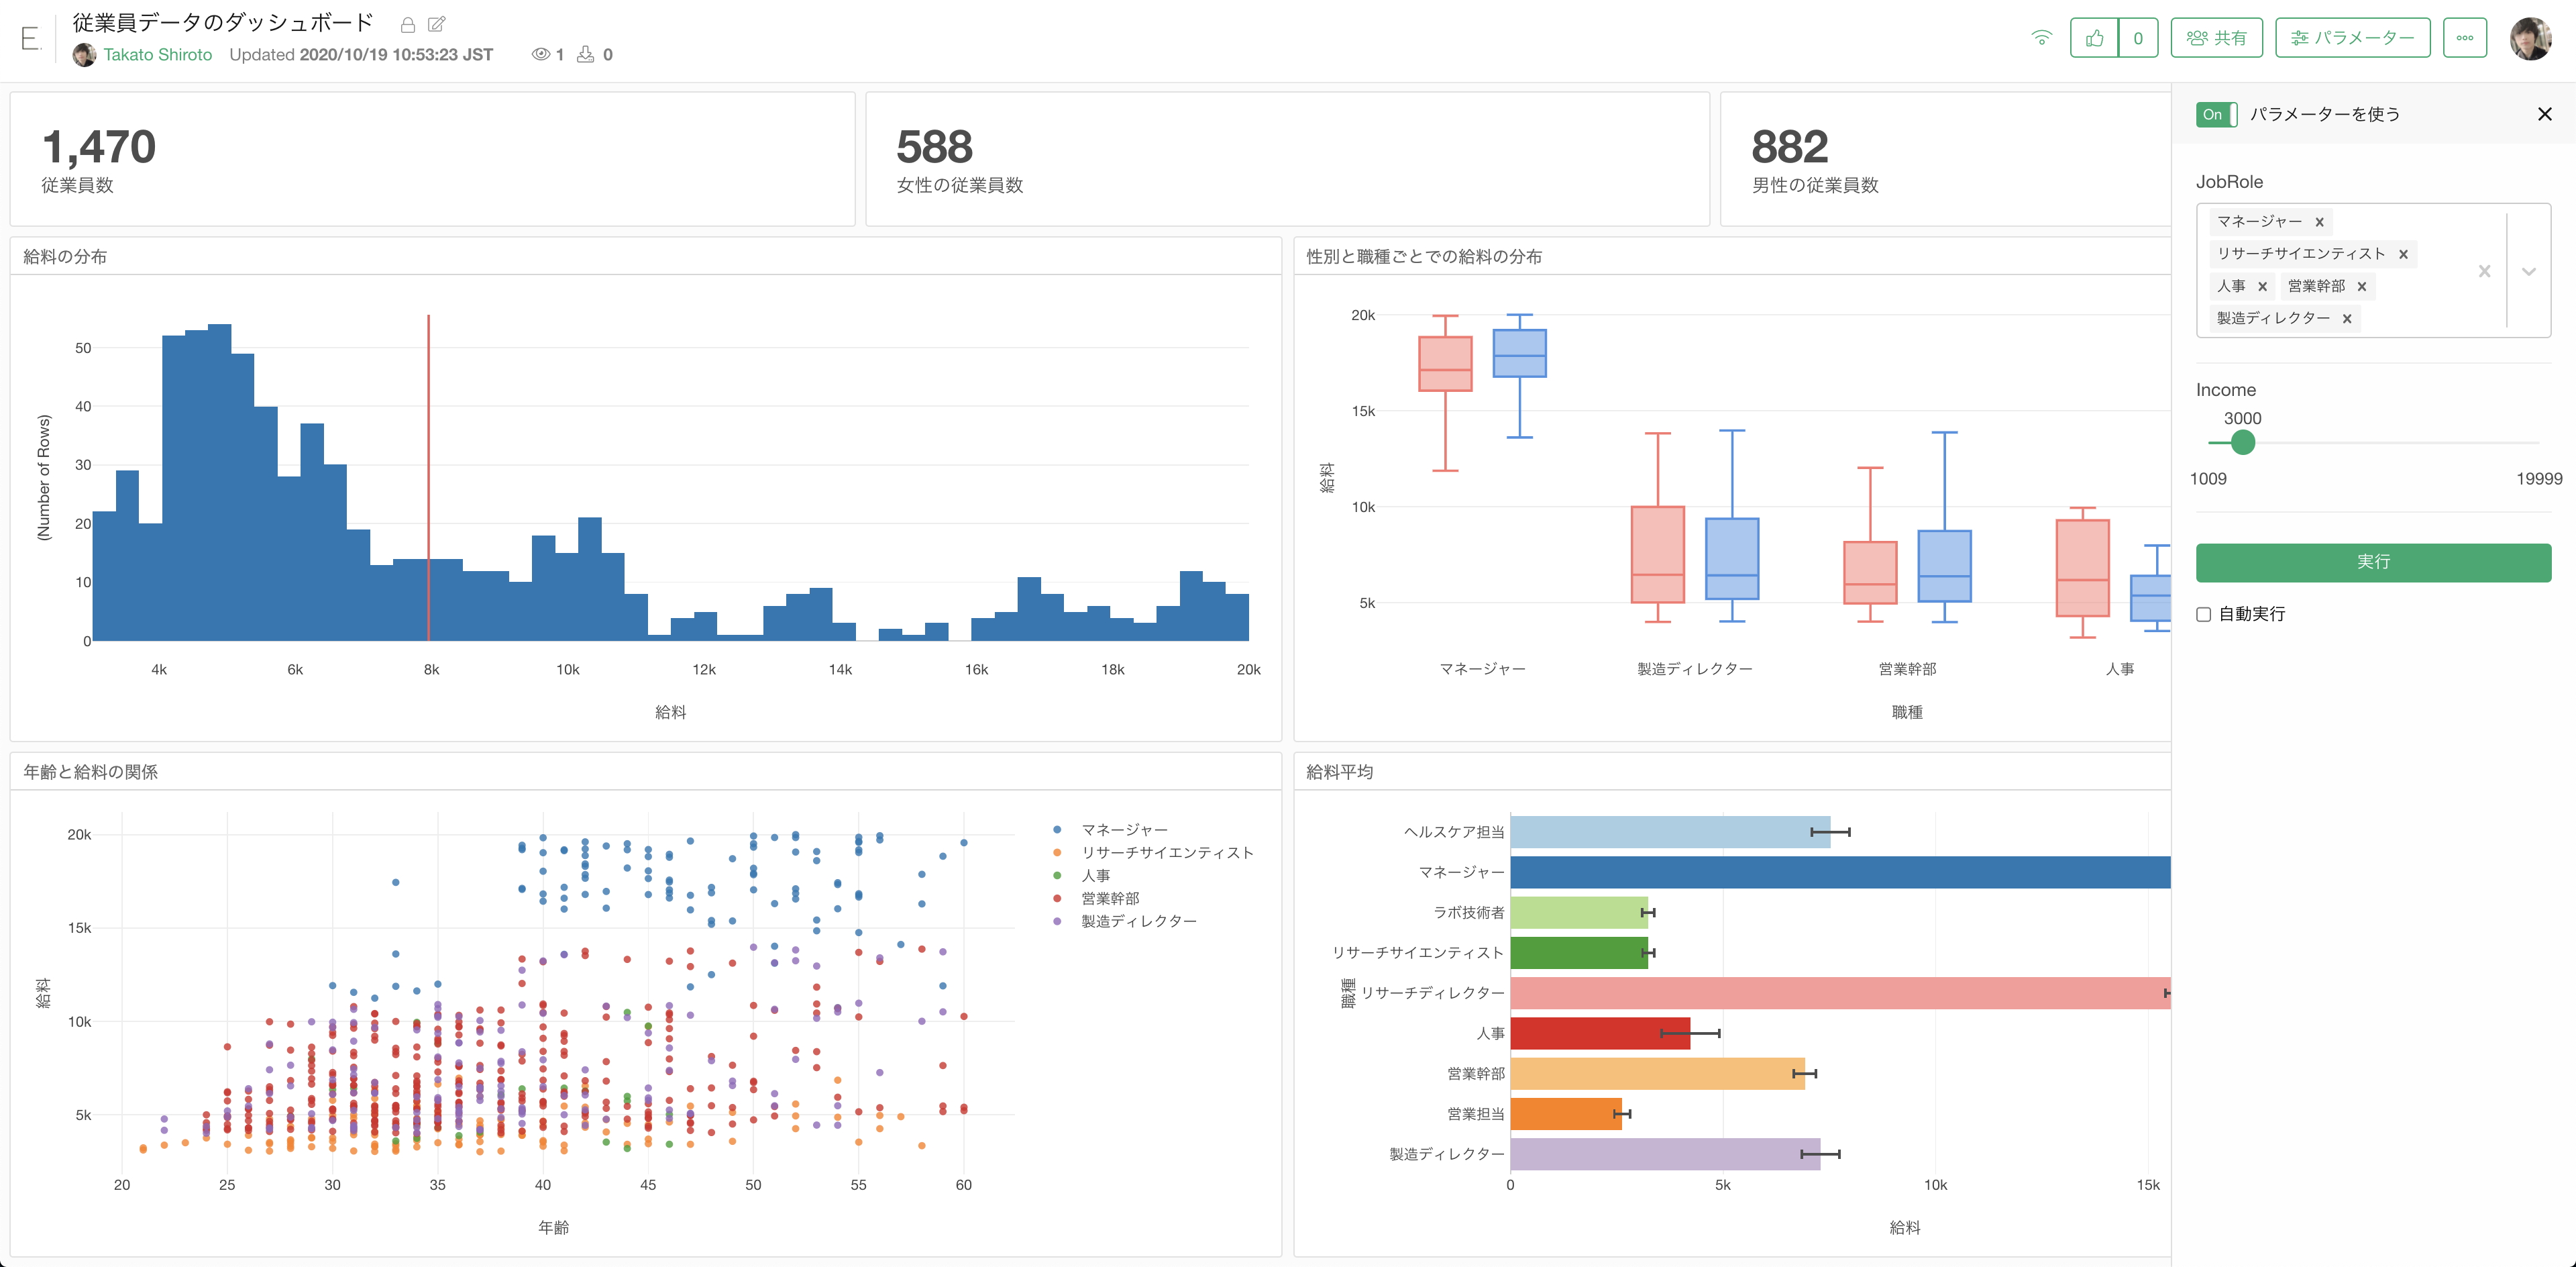Click the thumbs-up like icon button
Viewport: 2576px width, 1267px height.
pos(2094,38)
